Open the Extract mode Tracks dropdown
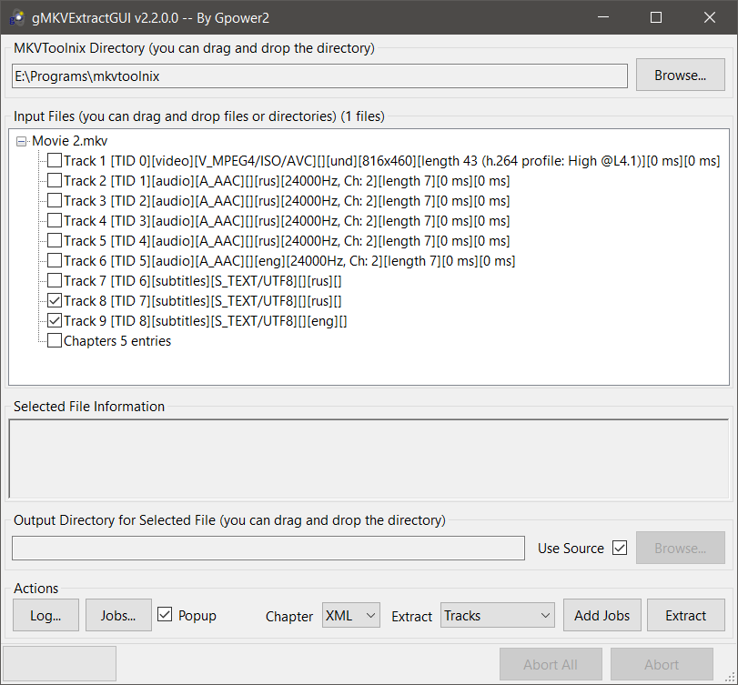738x685 pixels. click(497, 616)
